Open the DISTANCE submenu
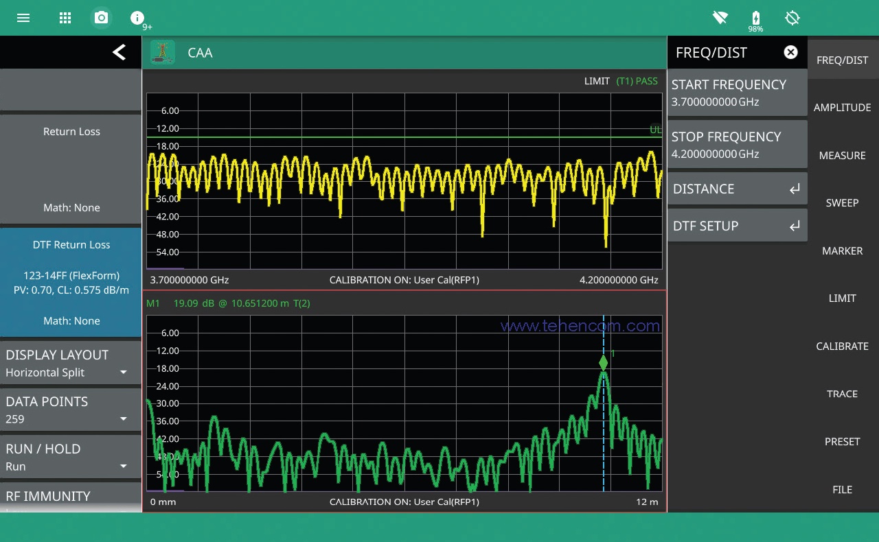This screenshot has height=542, width=879. (737, 189)
